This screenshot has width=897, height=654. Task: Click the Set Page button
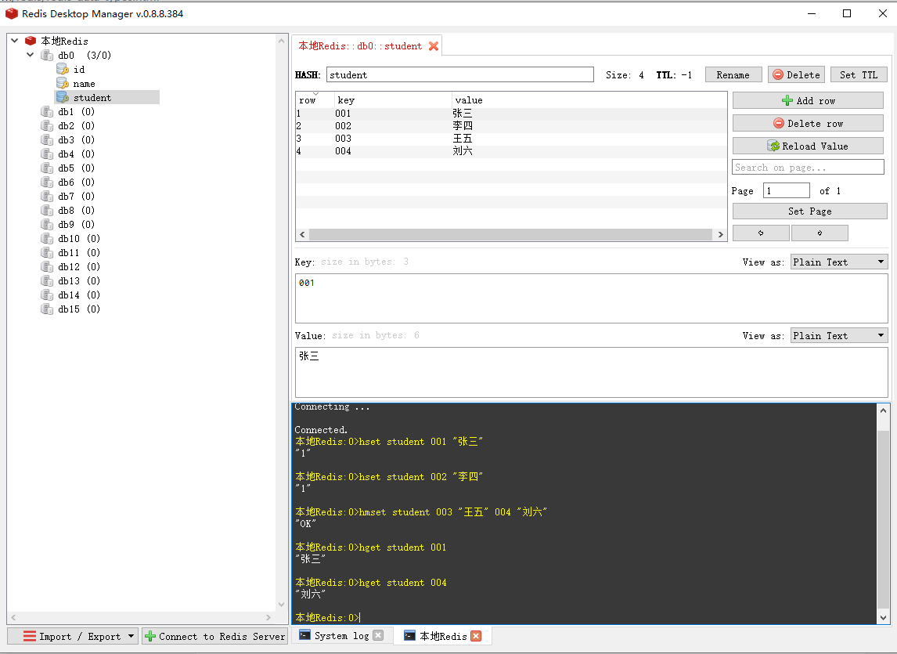click(x=810, y=211)
